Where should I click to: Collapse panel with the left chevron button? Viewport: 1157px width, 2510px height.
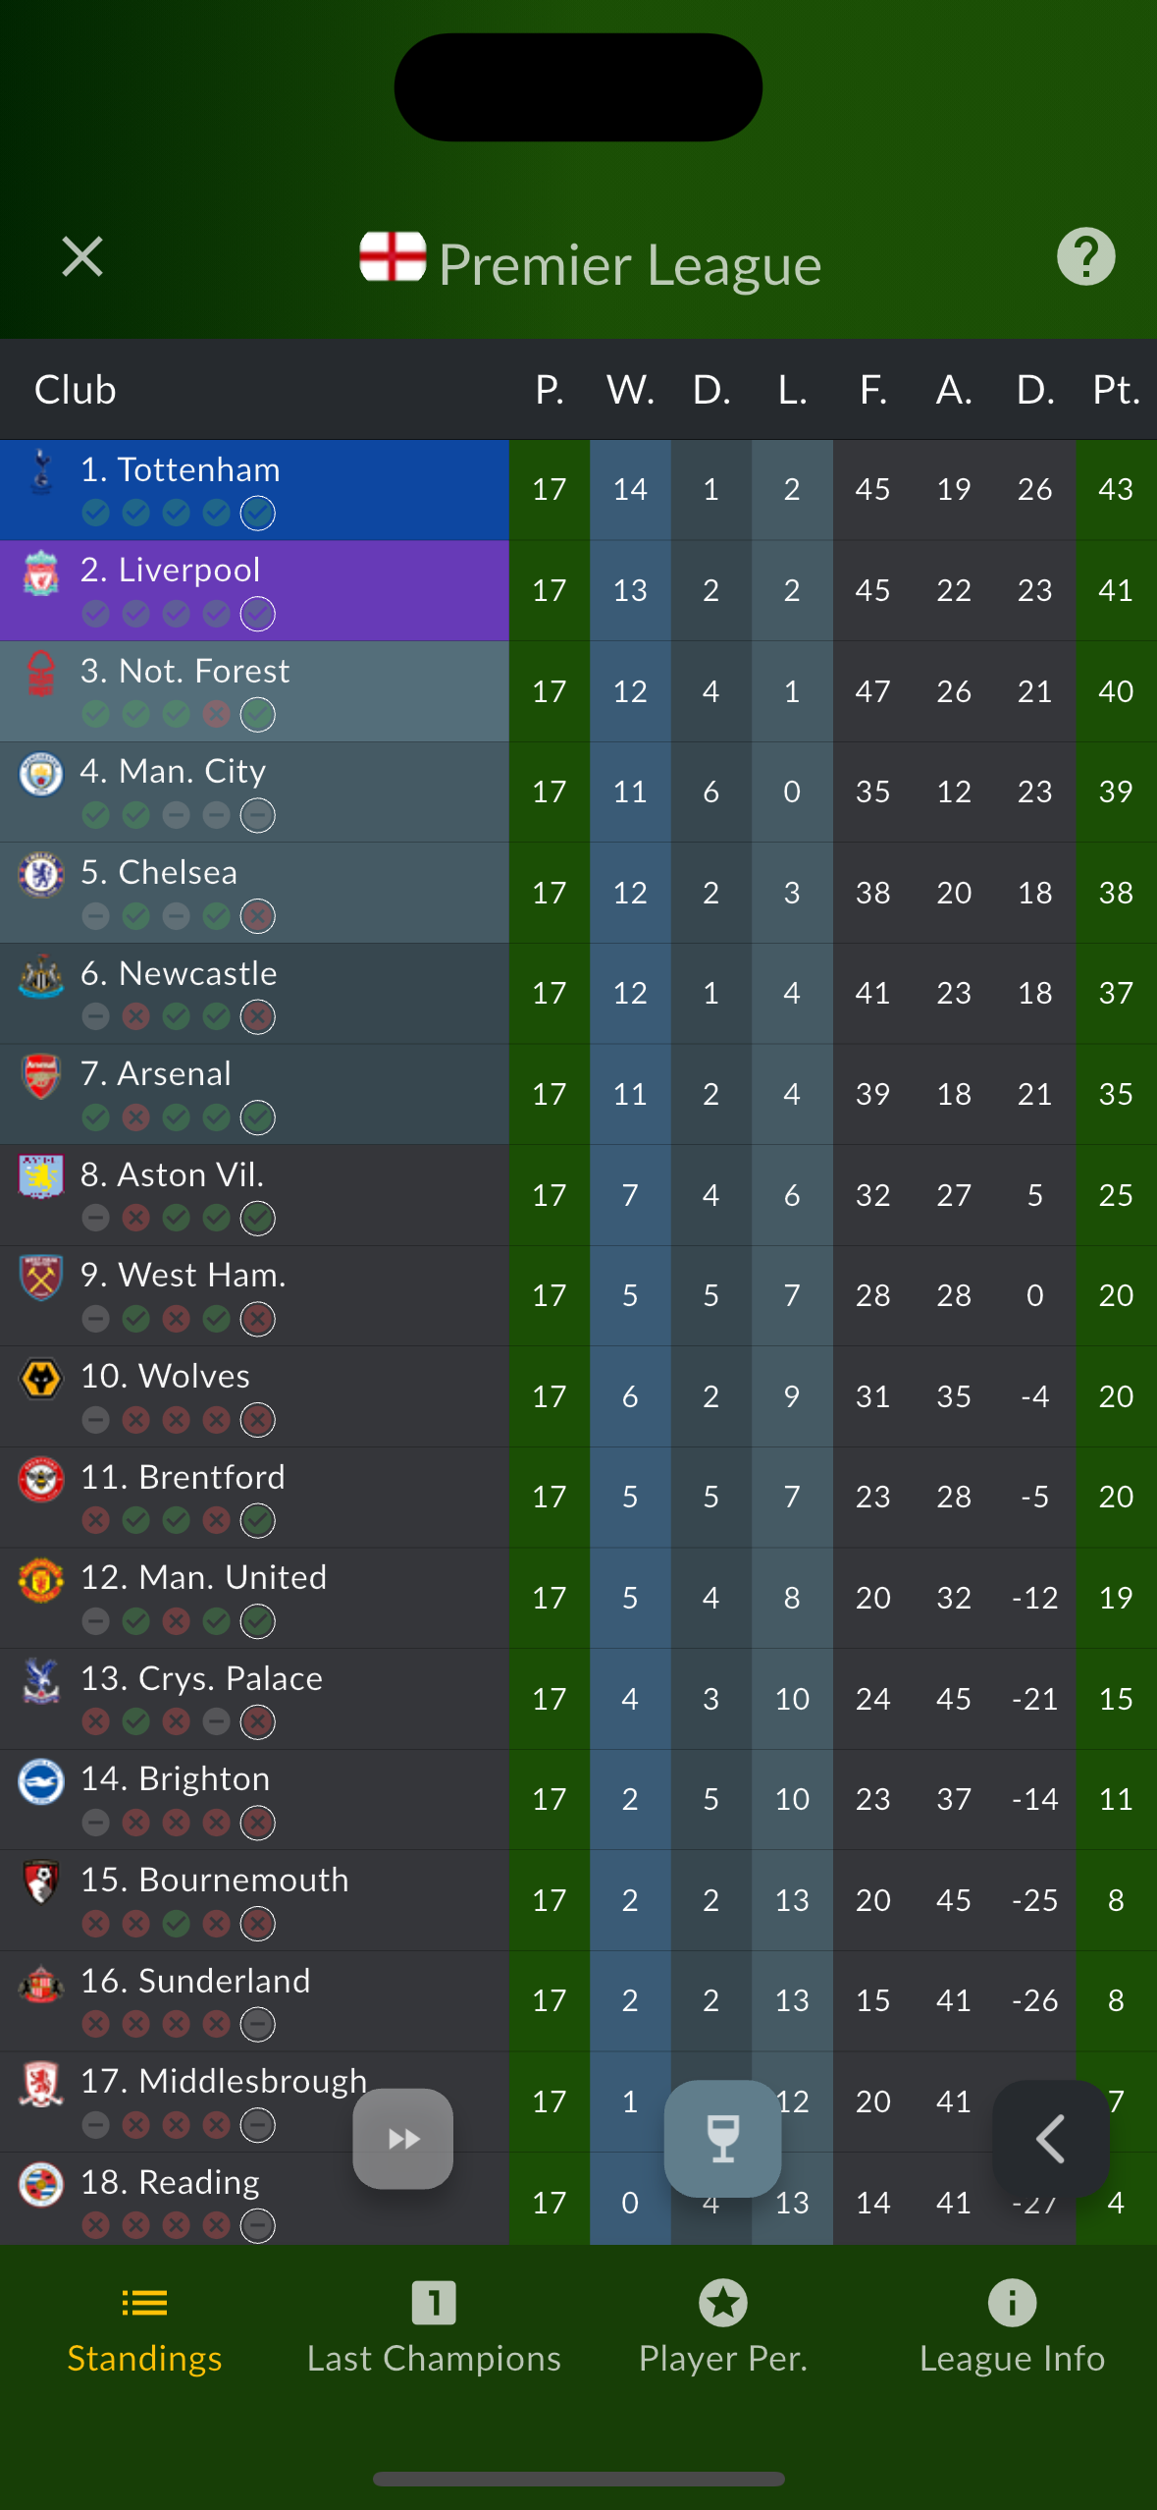pyautogui.click(x=1050, y=2139)
